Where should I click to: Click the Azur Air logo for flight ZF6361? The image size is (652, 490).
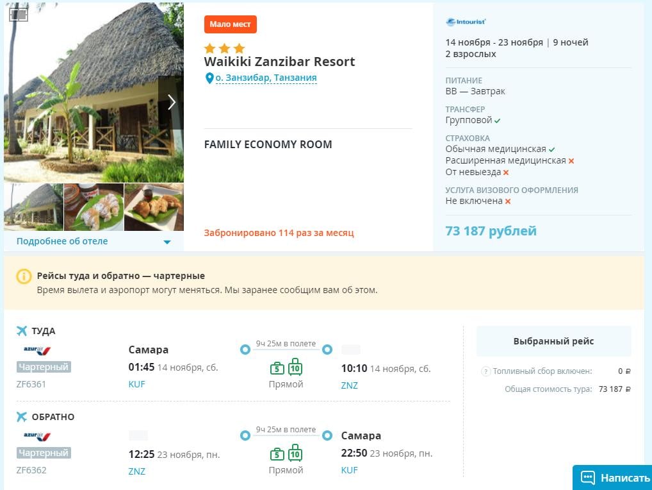coord(37,351)
